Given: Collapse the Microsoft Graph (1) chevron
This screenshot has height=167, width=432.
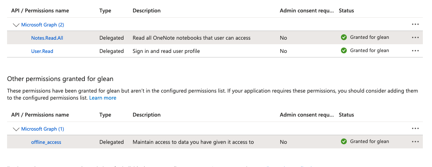Looking at the screenshot, I should click(16, 129).
